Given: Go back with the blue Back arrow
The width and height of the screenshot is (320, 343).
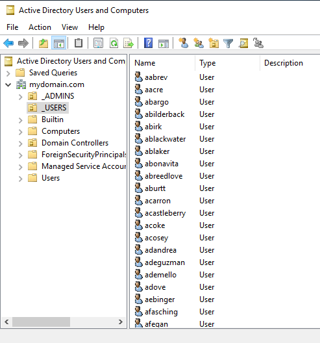Looking at the screenshot, I should point(8,43).
